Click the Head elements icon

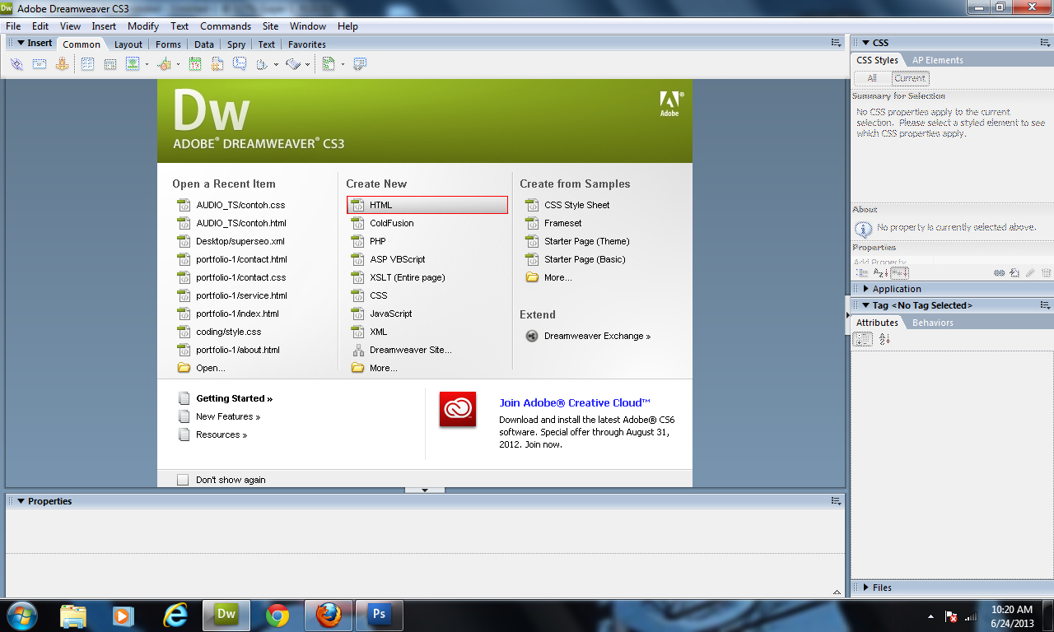(x=263, y=64)
